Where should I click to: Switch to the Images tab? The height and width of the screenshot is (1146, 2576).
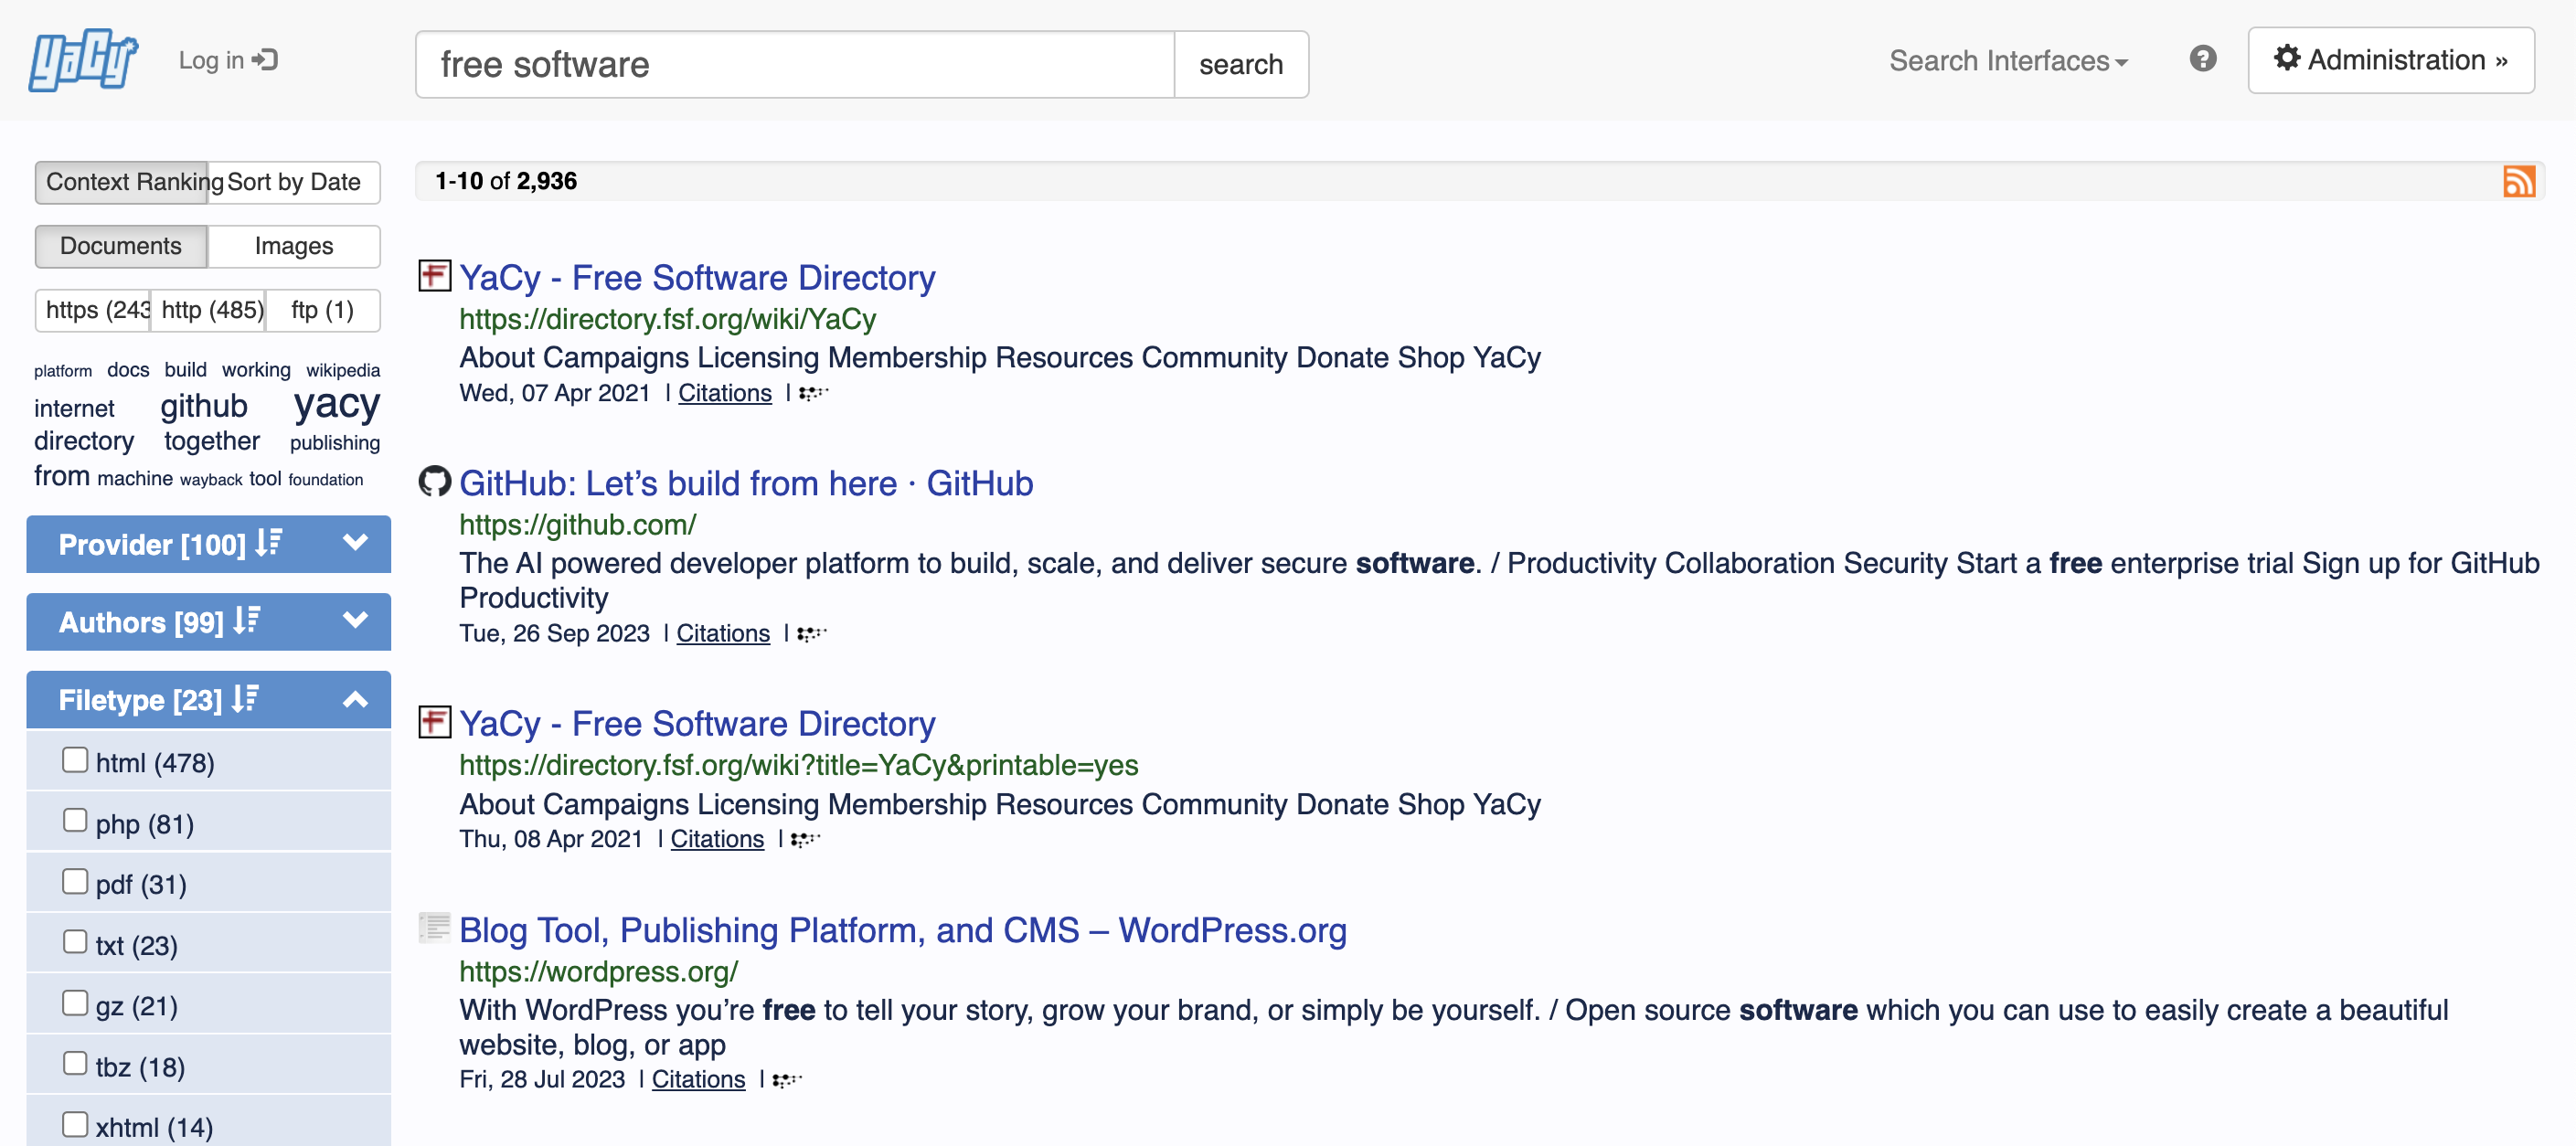[293, 246]
